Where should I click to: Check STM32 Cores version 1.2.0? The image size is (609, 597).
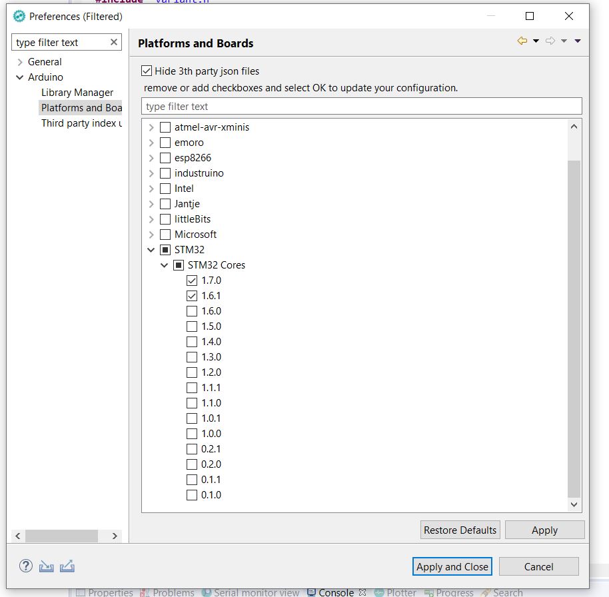(x=192, y=372)
